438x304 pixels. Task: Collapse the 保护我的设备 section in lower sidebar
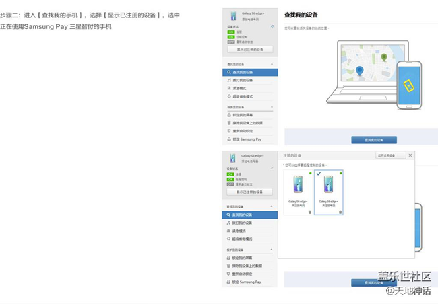(272, 250)
